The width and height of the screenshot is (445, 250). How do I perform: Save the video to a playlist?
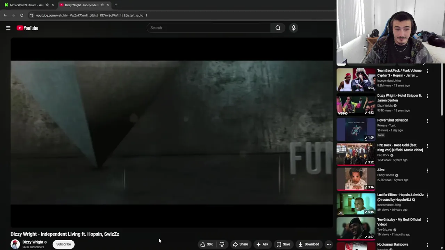(283, 244)
